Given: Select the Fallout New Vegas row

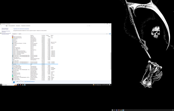Looking at the screenshot, I should pos(35,71).
